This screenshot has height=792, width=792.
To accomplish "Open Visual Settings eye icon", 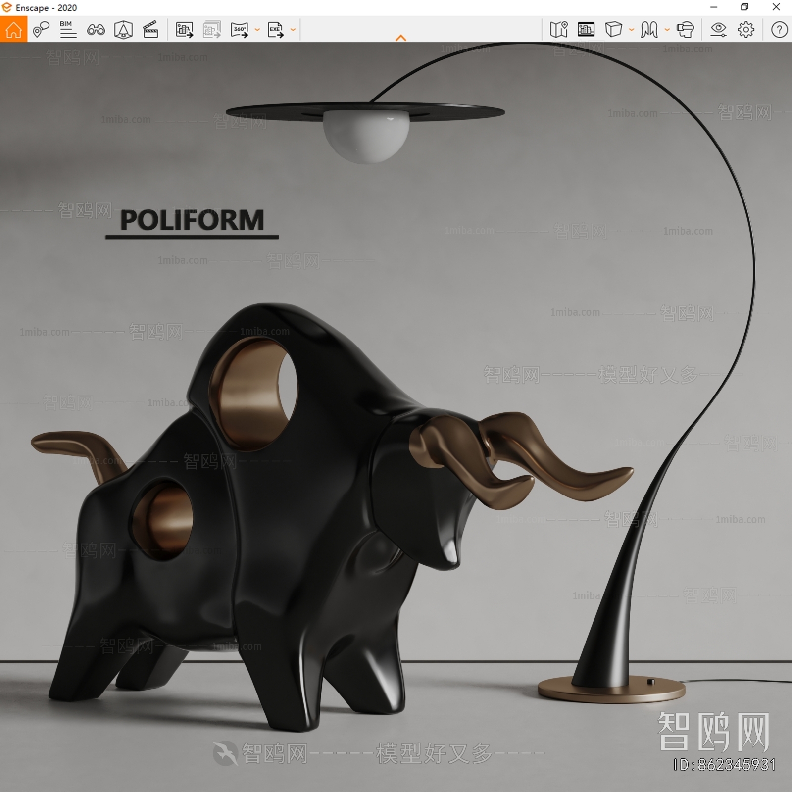I will [718, 30].
